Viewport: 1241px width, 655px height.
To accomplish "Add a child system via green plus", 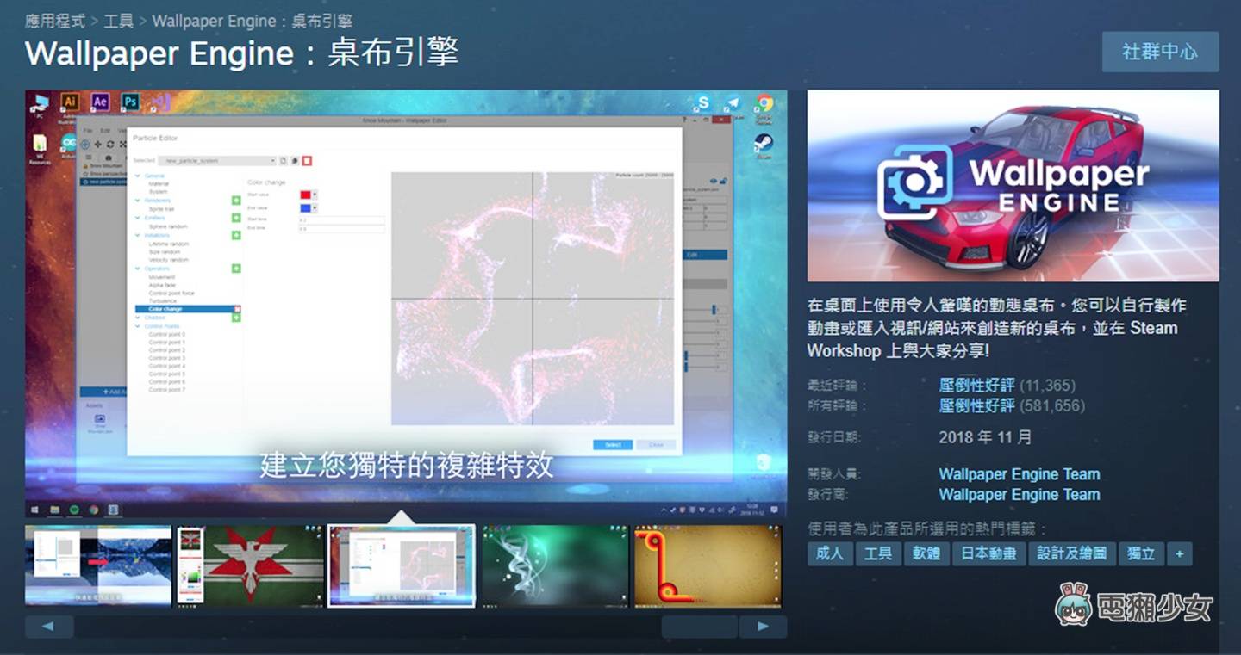I will coord(237,318).
